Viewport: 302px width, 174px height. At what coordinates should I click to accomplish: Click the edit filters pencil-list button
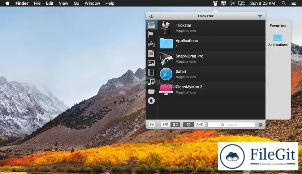[x=152, y=125]
